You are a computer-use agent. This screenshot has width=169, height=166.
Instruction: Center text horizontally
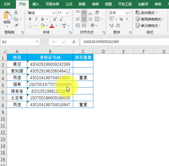[x=84, y=19]
